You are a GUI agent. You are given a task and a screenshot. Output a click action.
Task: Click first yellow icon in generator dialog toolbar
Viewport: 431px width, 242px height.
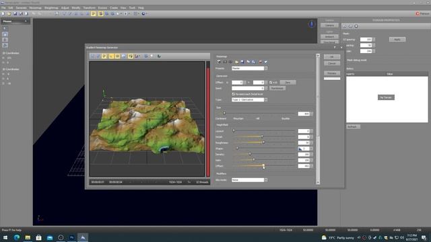coord(104,56)
